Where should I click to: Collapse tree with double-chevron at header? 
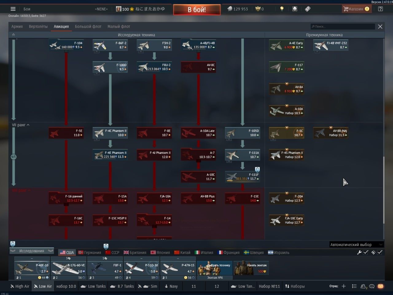click(x=13, y=35)
